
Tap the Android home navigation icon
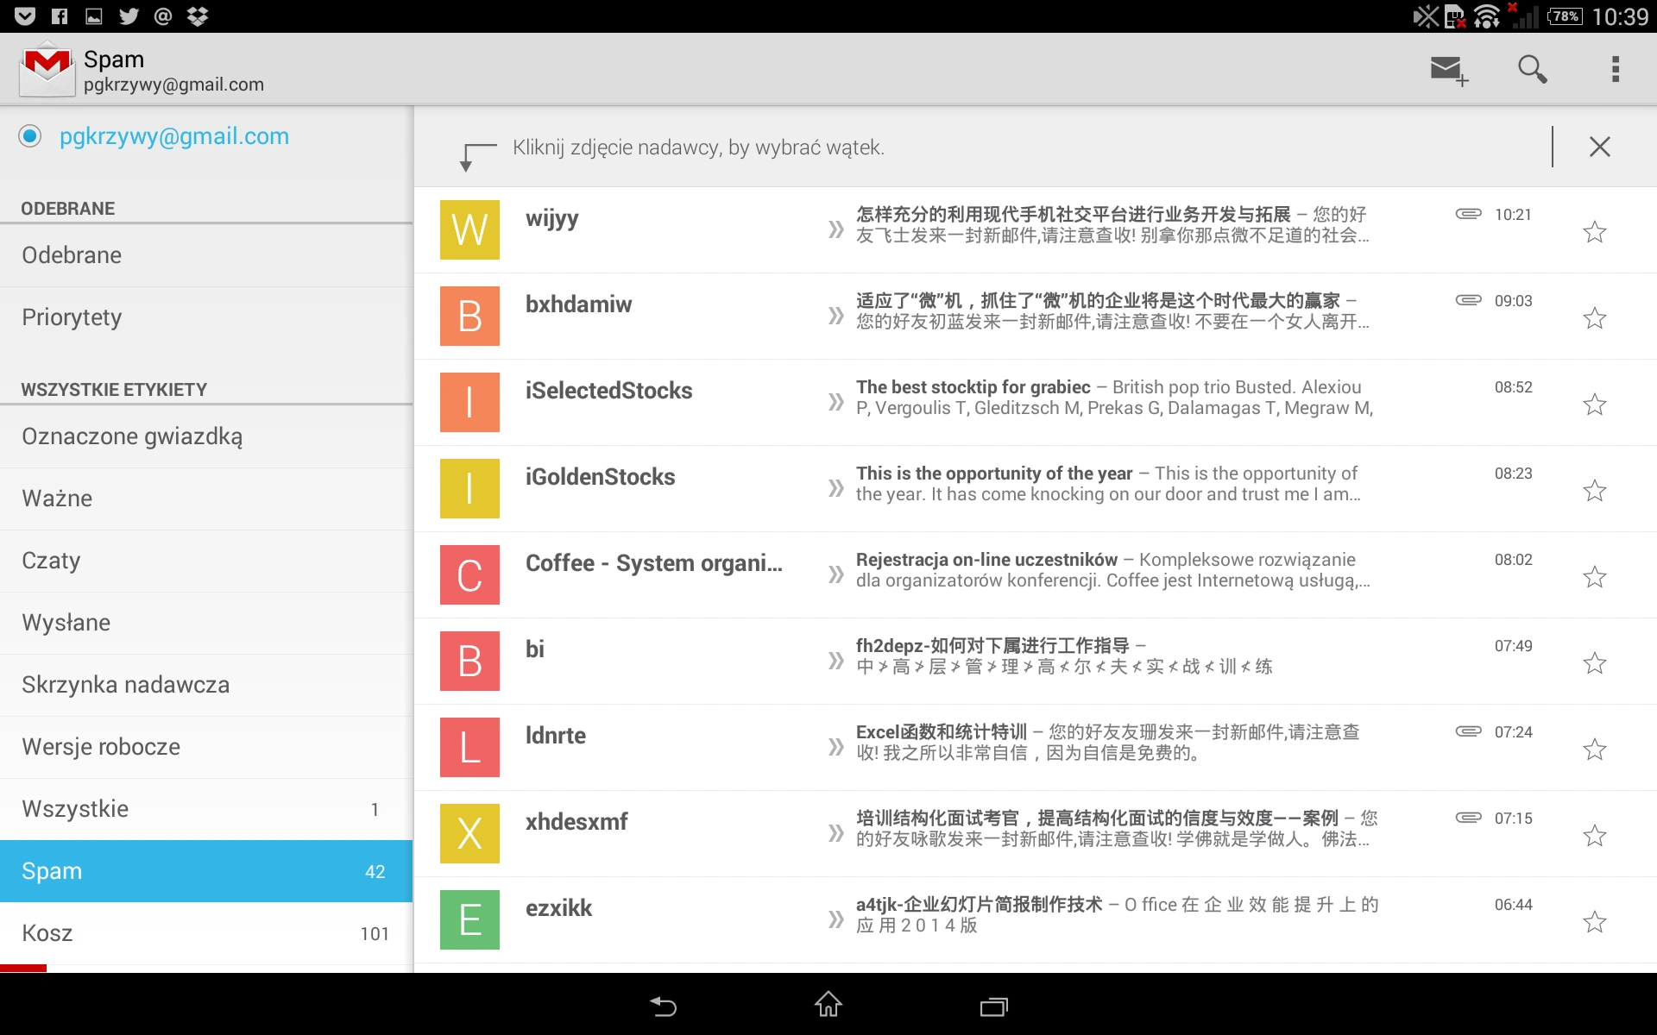[828, 1004]
